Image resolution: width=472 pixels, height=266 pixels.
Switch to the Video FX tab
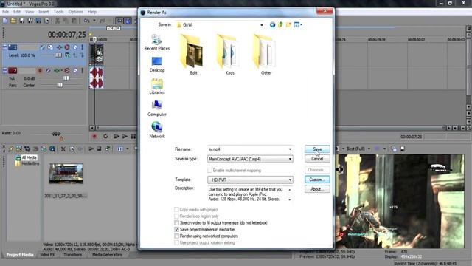(x=47, y=255)
